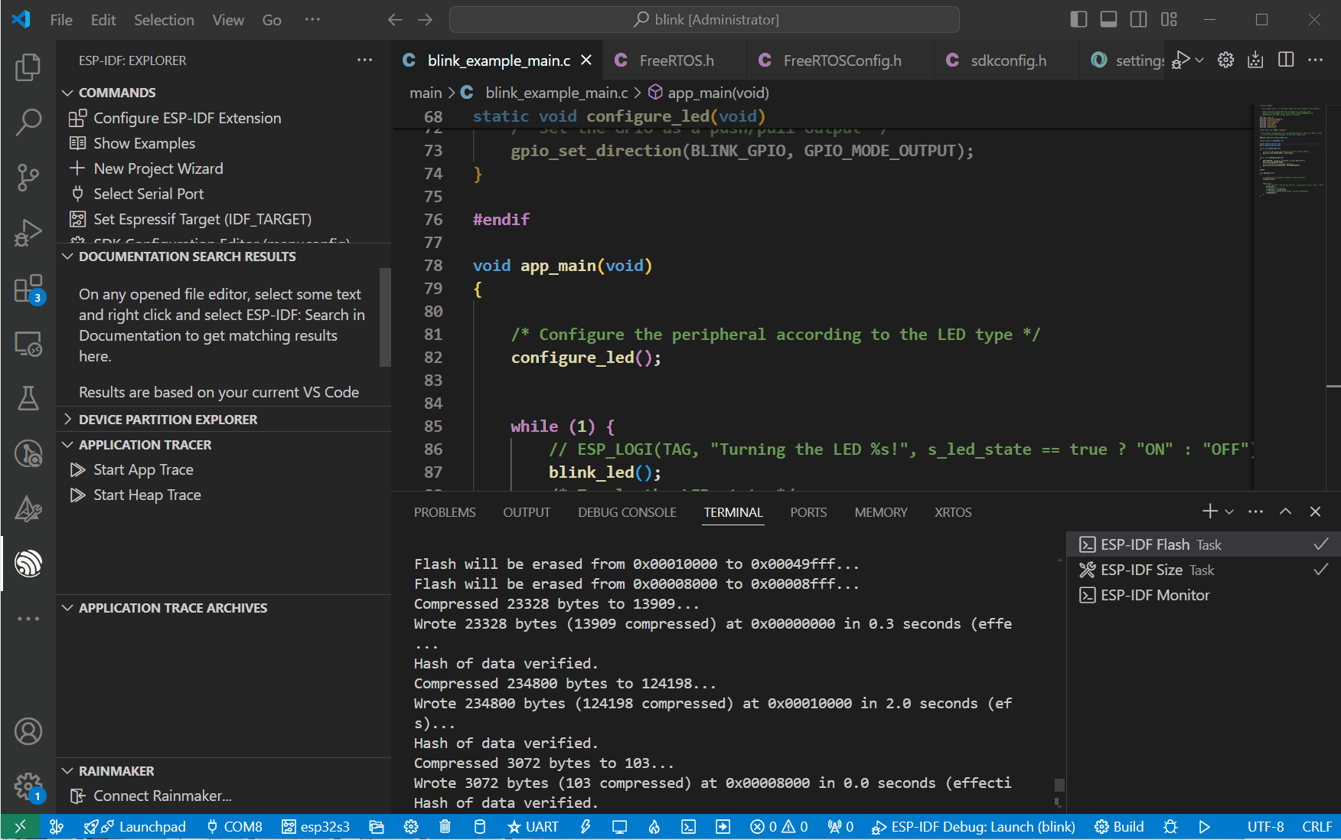Open Source Control view
The image size is (1341, 840).
pyautogui.click(x=28, y=178)
